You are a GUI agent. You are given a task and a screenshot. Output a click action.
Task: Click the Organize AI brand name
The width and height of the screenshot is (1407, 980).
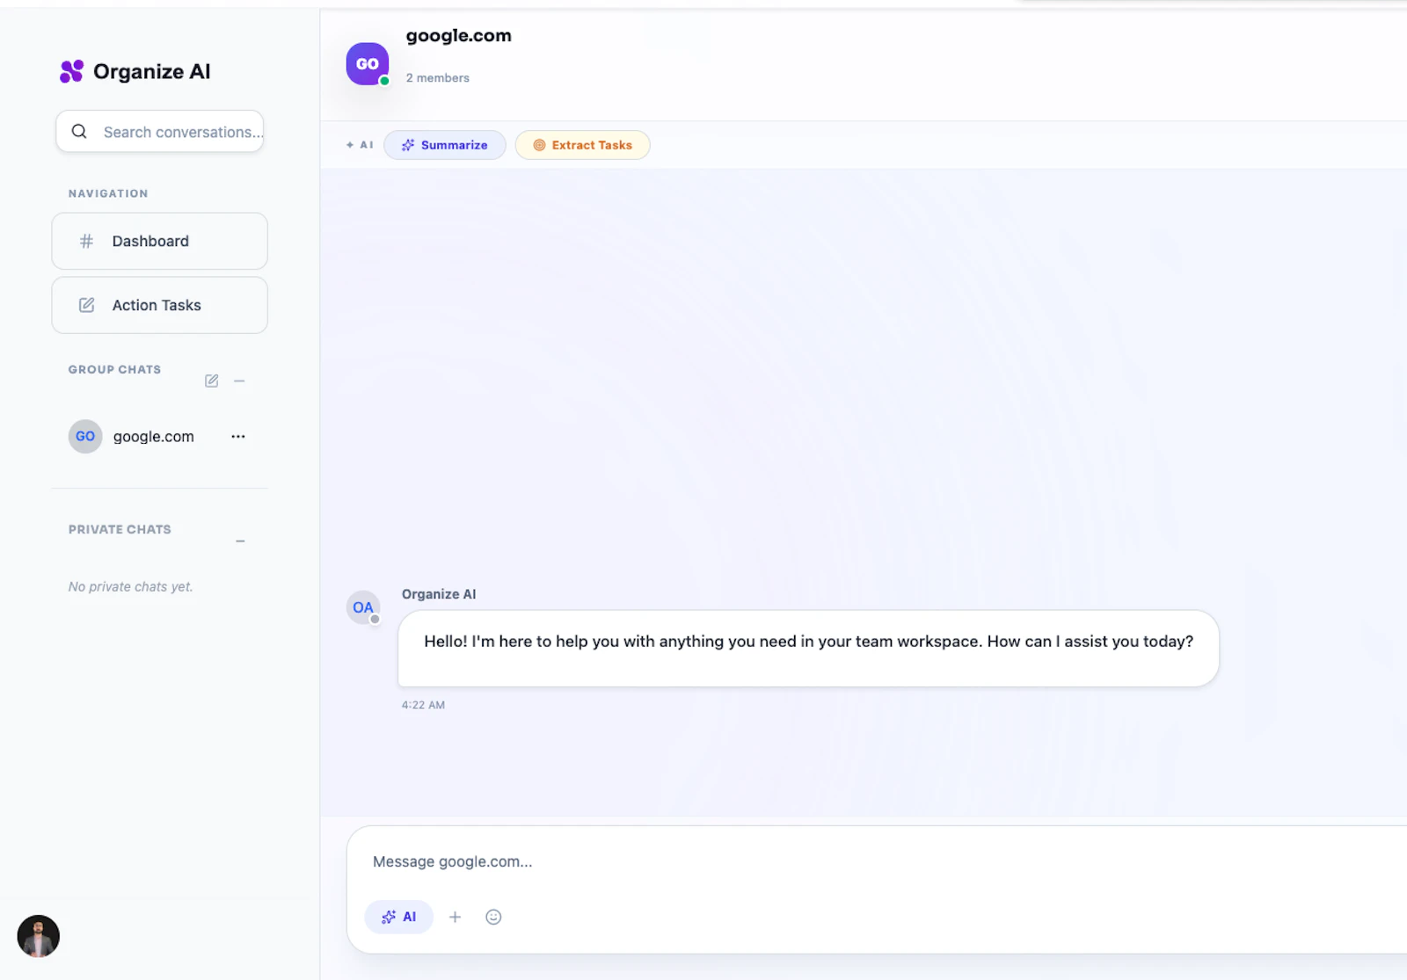coord(152,71)
